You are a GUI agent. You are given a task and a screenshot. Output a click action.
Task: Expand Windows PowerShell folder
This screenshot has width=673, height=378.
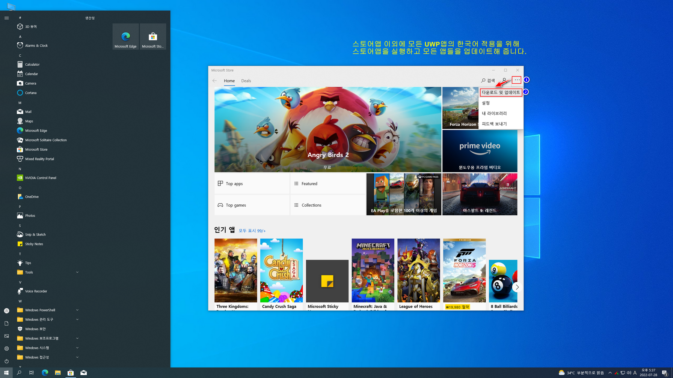(47, 310)
